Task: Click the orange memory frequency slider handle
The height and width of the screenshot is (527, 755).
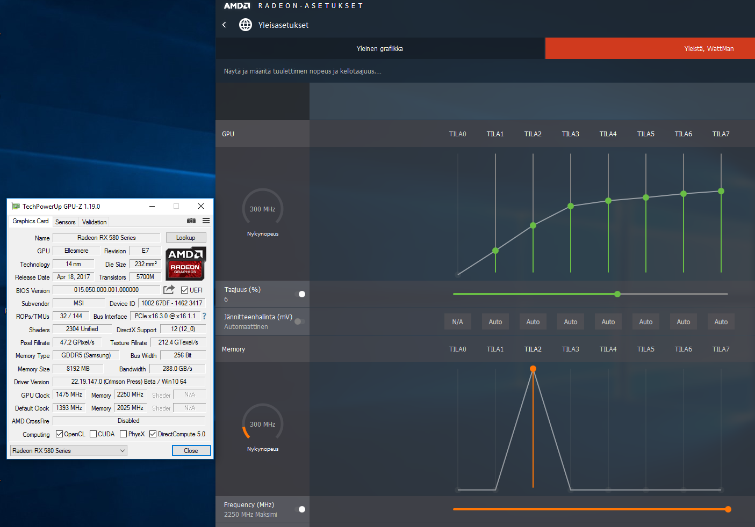Action: (x=728, y=509)
